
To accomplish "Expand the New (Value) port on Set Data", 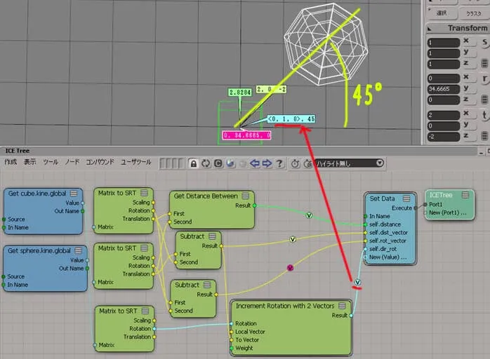I will pyautogui.click(x=388, y=257).
